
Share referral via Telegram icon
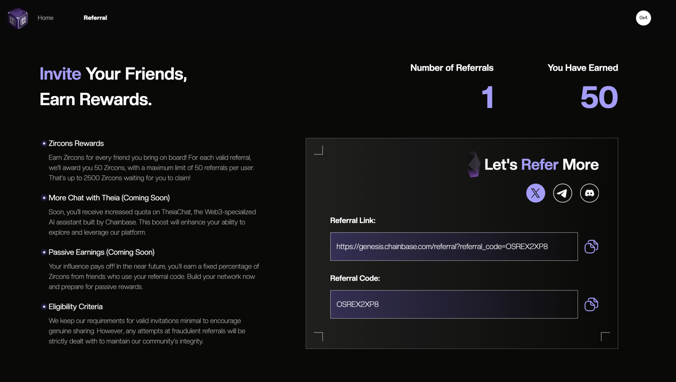562,193
